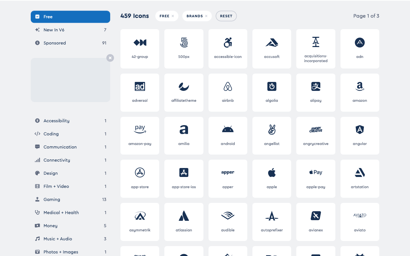This screenshot has width=410, height=256.
Task: Select the Accessibility category
Action: 70,121
